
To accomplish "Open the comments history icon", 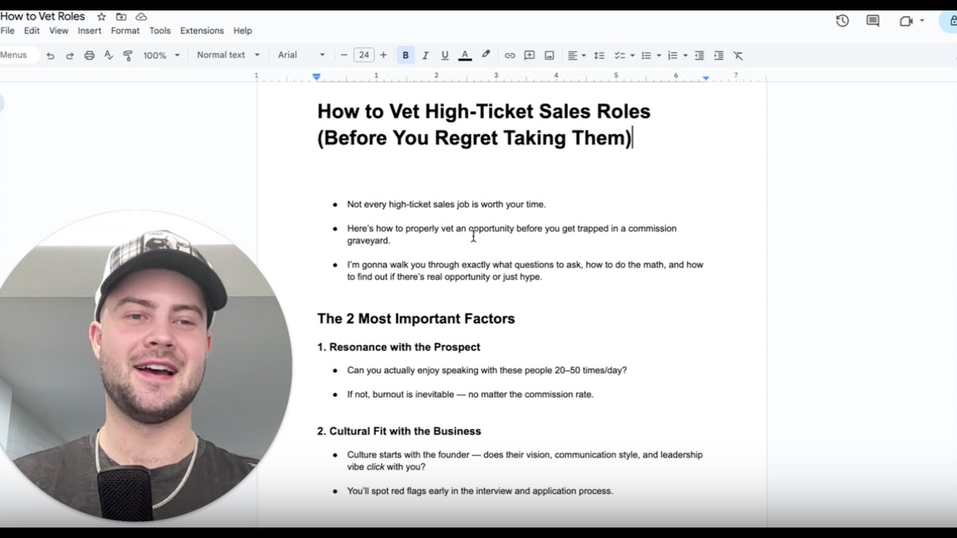I will [873, 21].
